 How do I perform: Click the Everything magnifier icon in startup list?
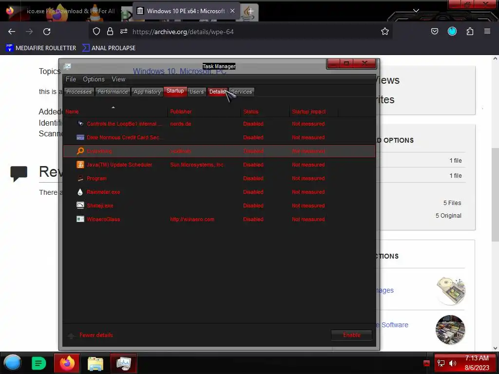tap(80, 151)
